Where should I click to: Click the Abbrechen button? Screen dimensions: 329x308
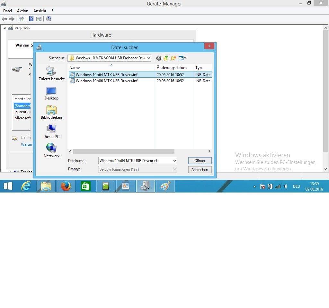pos(200,169)
